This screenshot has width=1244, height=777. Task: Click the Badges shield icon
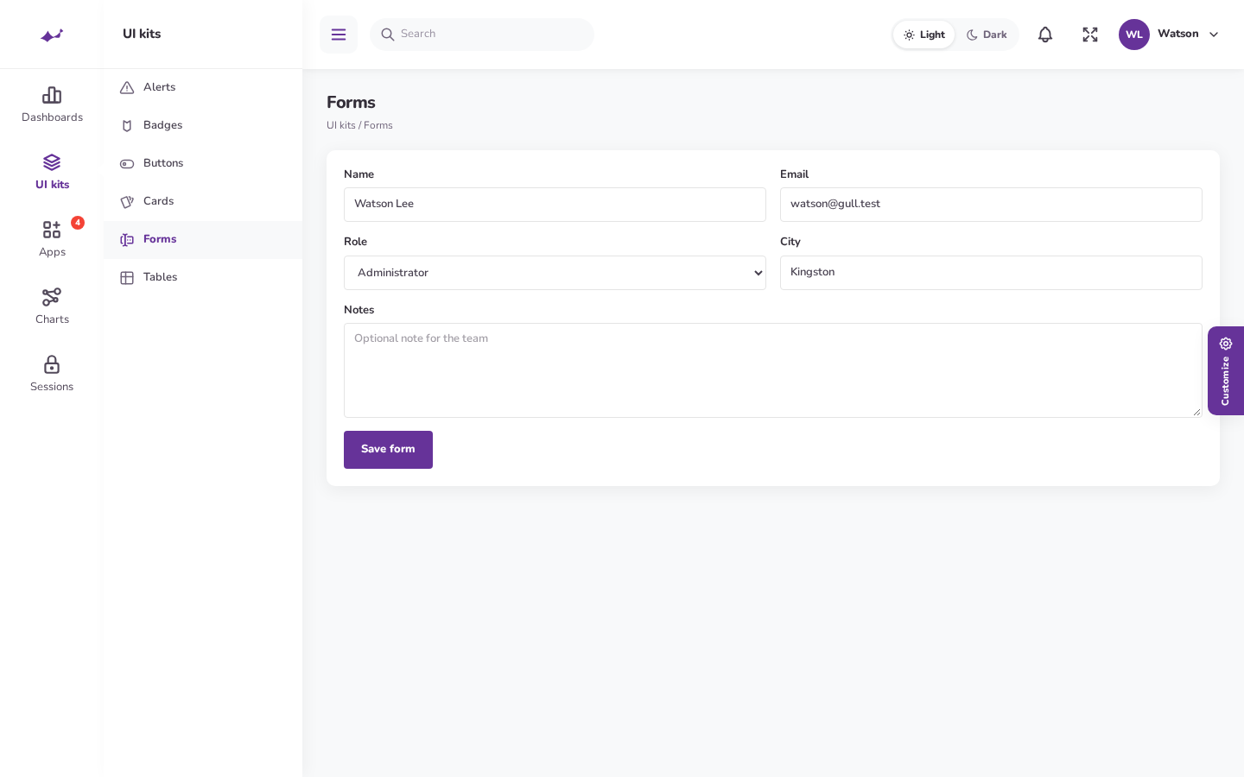pyautogui.click(x=127, y=125)
